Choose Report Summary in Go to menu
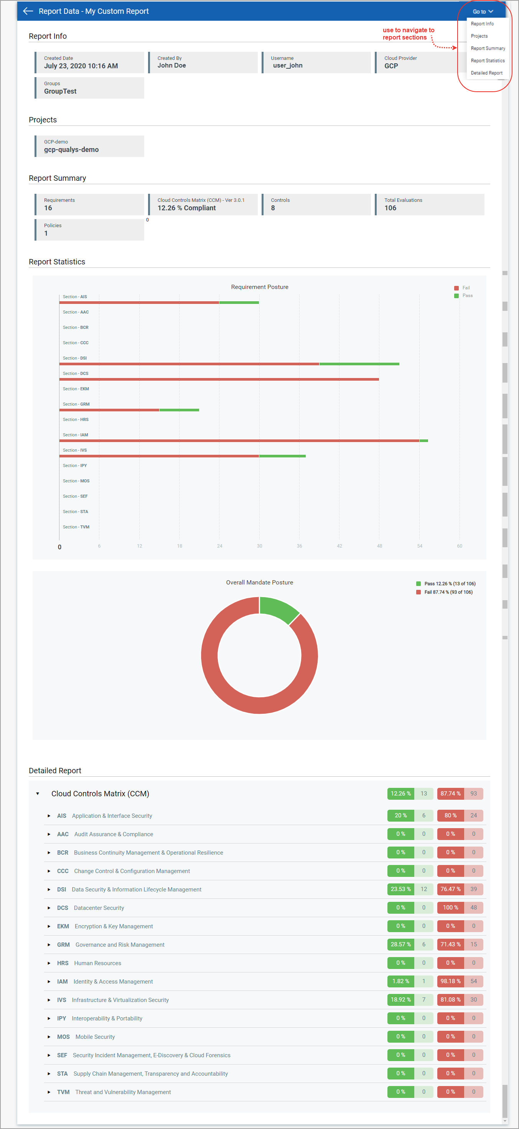The height and width of the screenshot is (1129, 519). pyautogui.click(x=488, y=48)
